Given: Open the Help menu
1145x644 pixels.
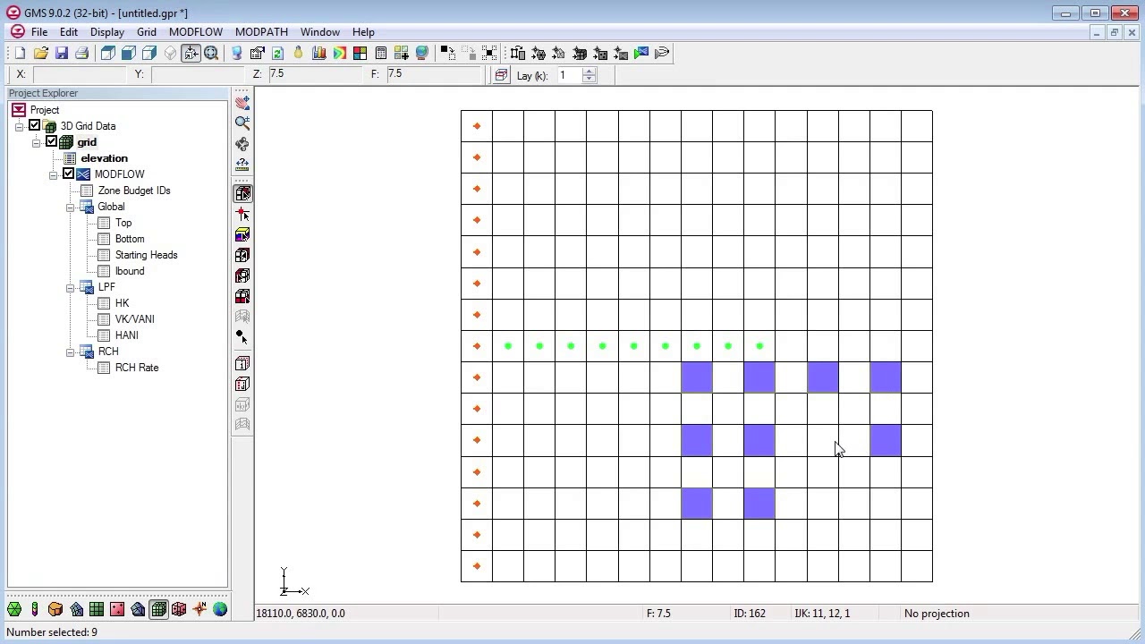Looking at the screenshot, I should [x=363, y=32].
